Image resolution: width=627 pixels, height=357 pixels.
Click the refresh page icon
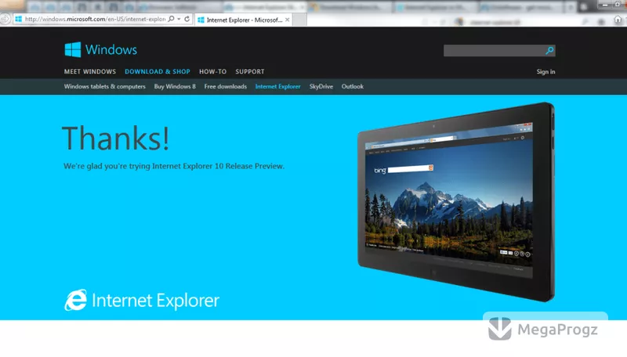[187, 19]
